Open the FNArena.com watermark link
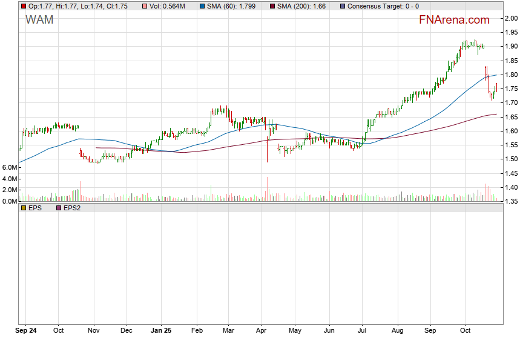 pos(454,20)
